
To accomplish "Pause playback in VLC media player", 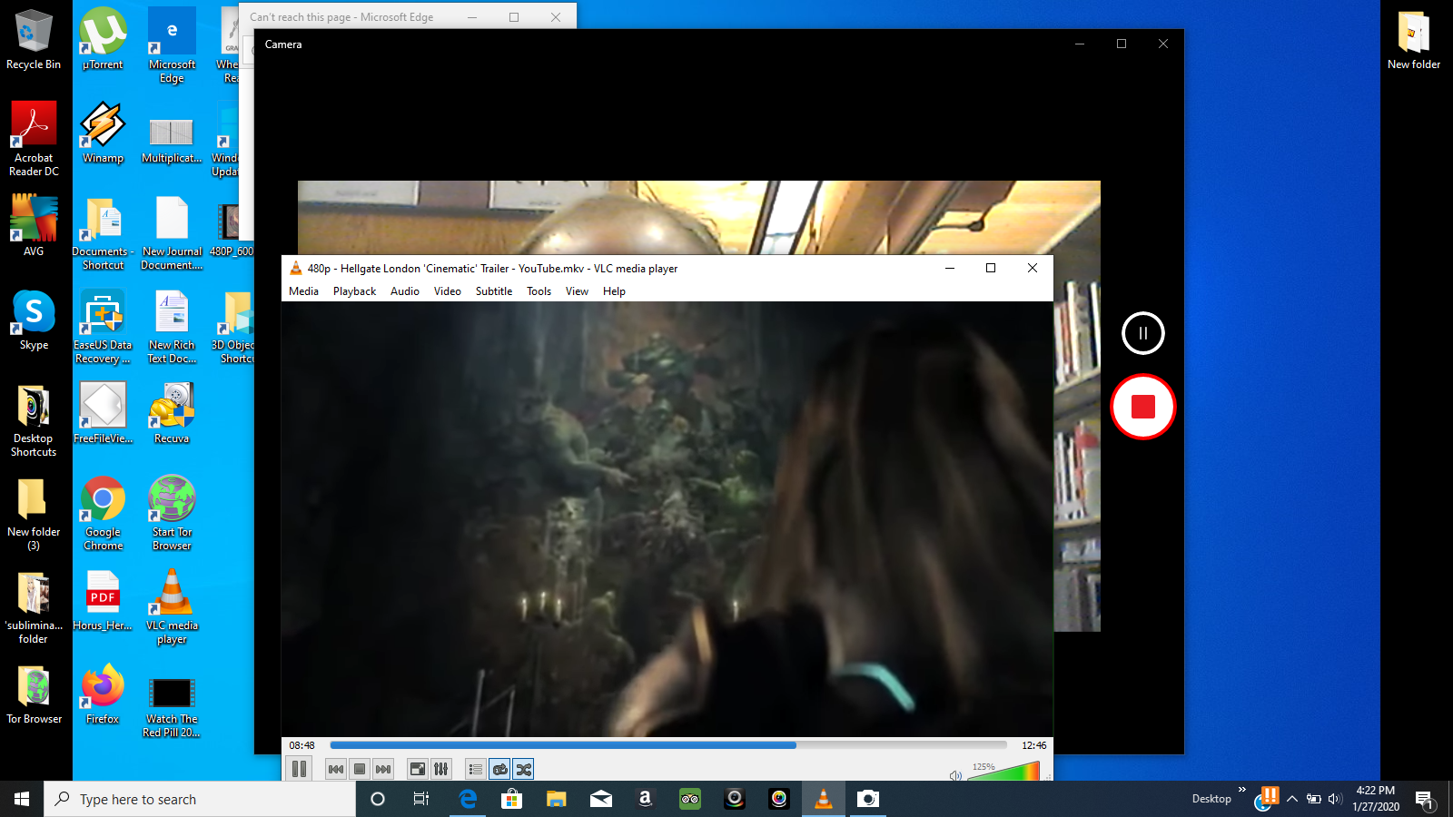I will tap(299, 769).
